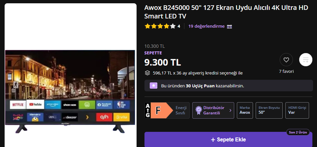This screenshot has width=317, height=147.
Task: Click the F energy class label
Action: [159, 110]
